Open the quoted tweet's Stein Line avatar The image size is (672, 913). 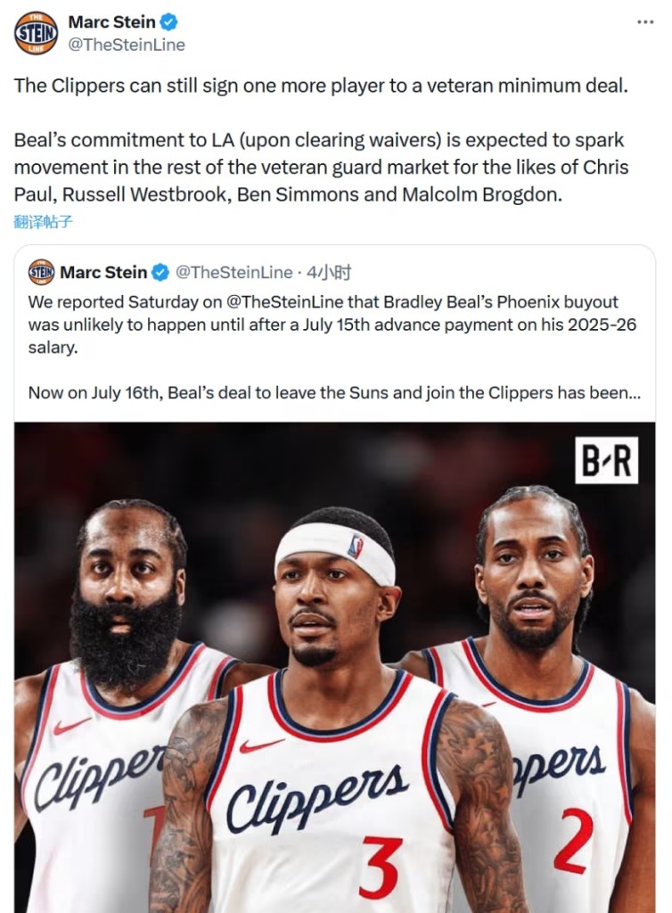pos(41,272)
